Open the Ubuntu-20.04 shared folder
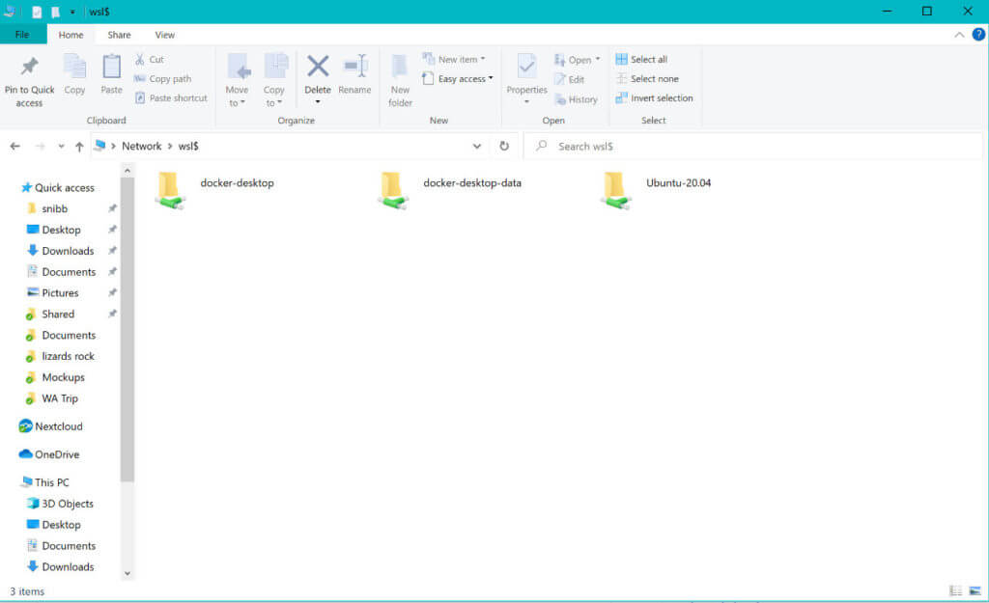This screenshot has height=603, width=989. point(677,182)
